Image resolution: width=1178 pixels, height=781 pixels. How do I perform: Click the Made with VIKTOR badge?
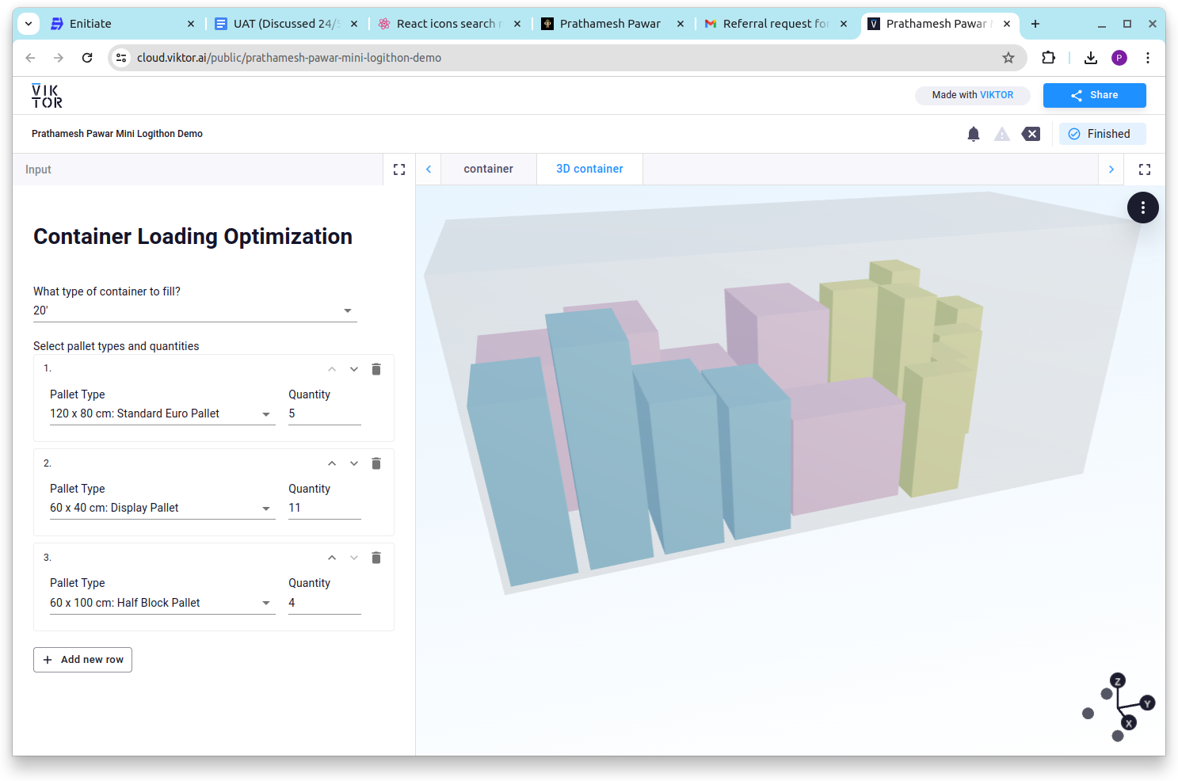[972, 95]
